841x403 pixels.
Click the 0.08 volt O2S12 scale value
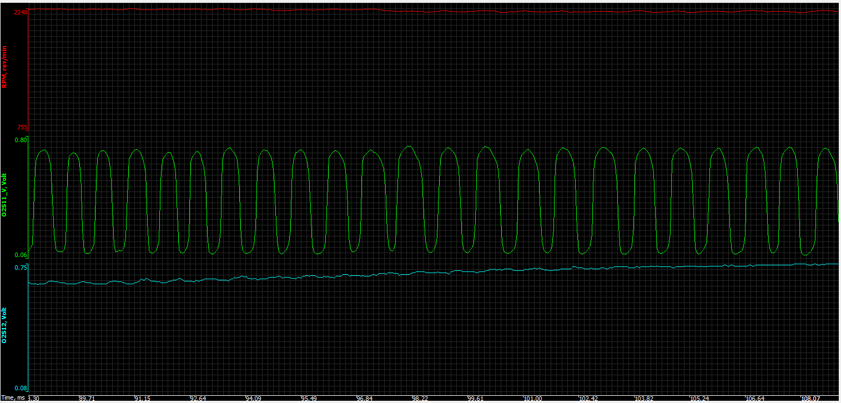click(x=21, y=388)
